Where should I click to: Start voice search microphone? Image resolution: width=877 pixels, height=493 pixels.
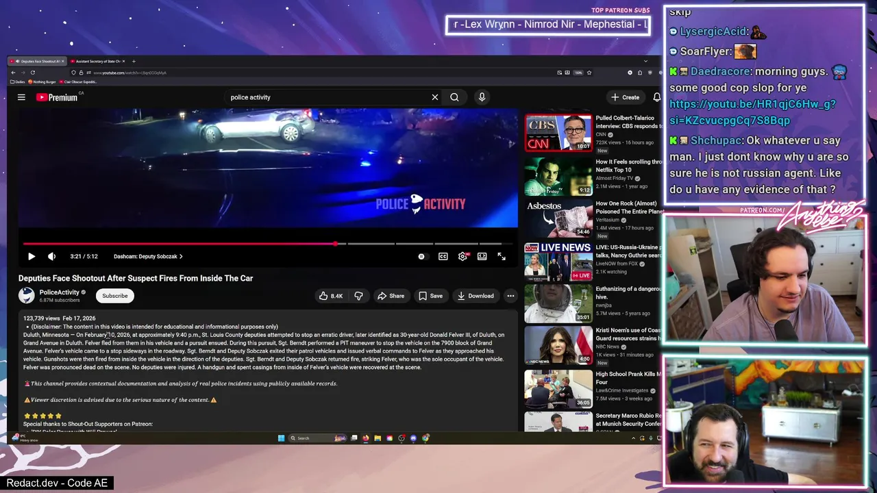(x=482, y=97)
